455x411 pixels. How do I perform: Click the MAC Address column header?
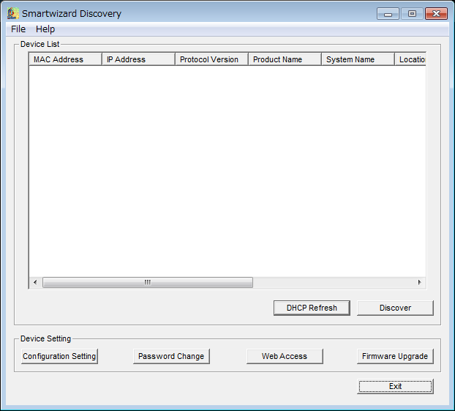click(66, 59)
